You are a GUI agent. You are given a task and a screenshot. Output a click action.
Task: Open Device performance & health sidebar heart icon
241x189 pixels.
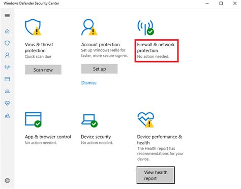pos(7,103)
